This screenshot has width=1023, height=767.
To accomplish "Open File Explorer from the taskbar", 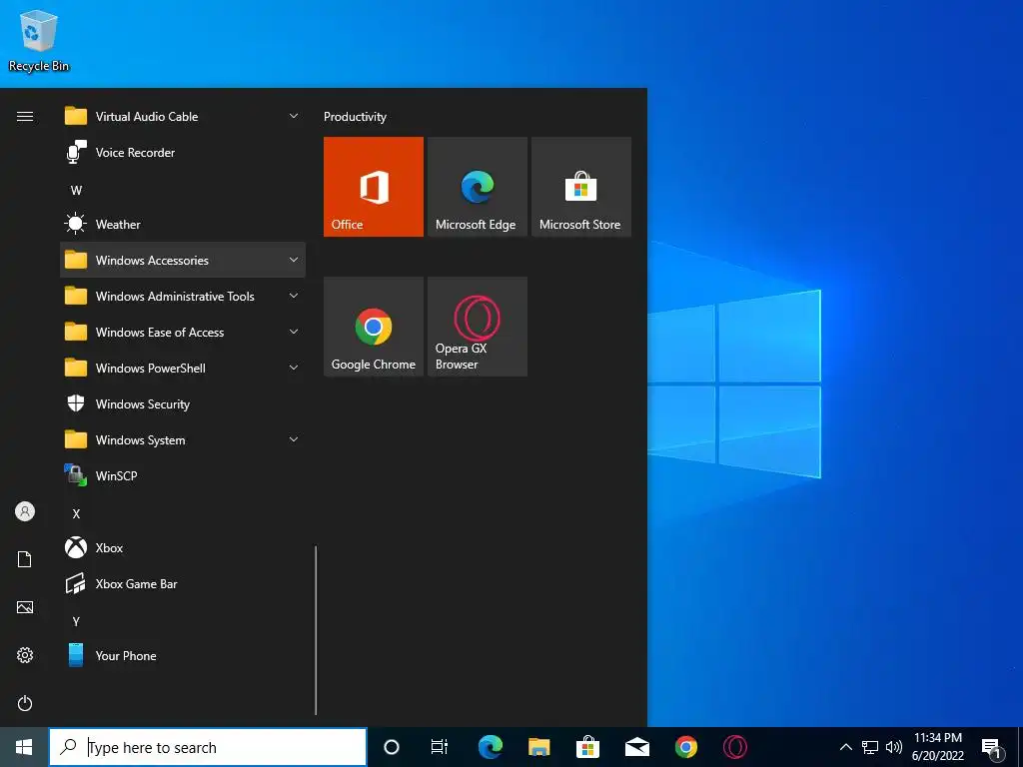I will 538,747.
